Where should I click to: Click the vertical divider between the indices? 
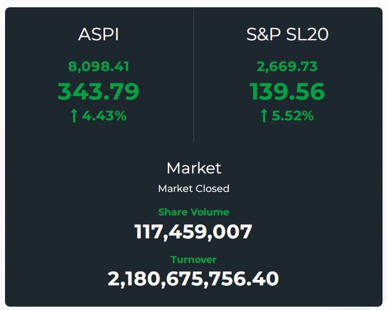tap(193, 75)
